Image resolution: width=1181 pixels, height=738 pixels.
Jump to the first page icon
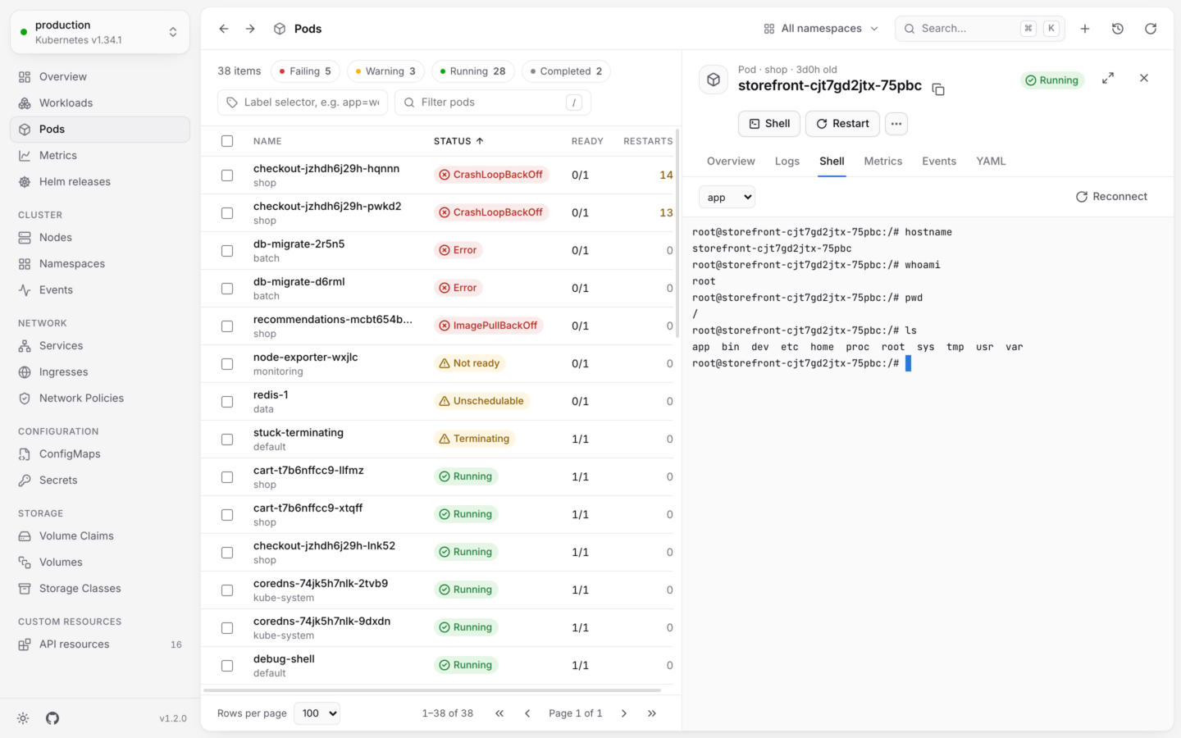pyautogui.click(x=499, y=713)
